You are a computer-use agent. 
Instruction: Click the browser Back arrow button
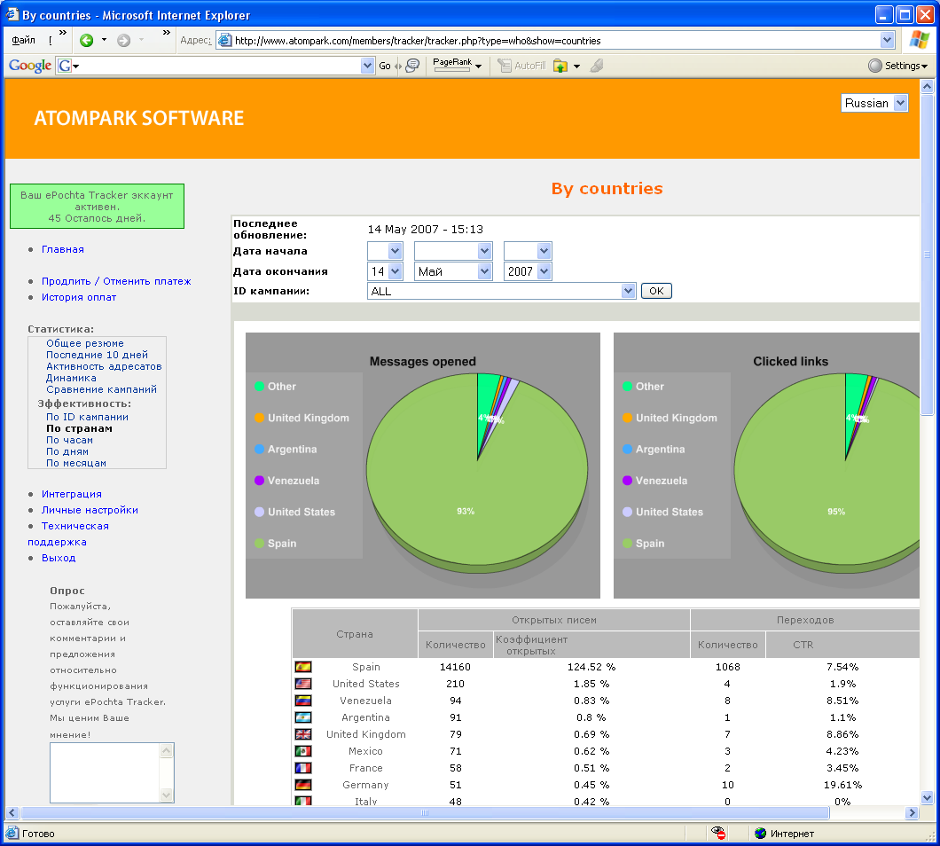tap(86, 40)
